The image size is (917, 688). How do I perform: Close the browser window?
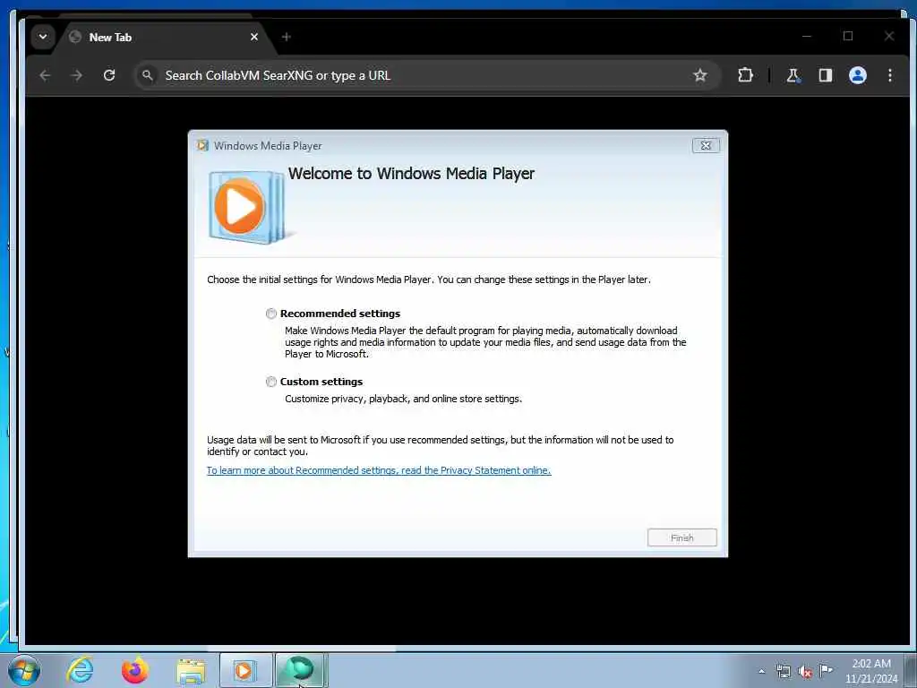(x=889, y=36)
